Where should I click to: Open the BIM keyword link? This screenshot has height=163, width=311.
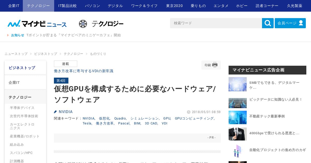click(x=137, y=123)
